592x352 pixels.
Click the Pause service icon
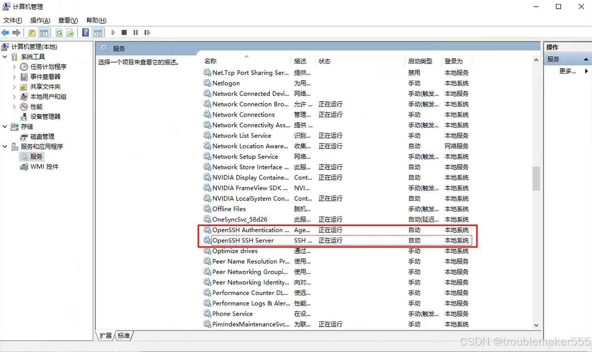tap(136, 33)
